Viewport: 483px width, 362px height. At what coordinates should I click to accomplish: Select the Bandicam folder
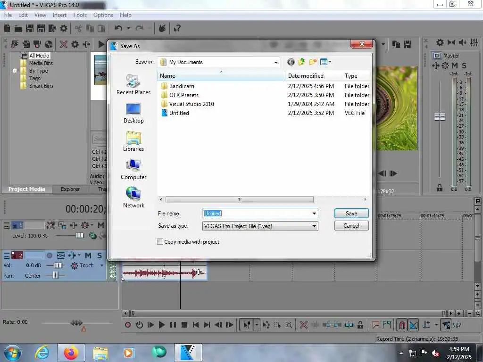[x=182, y=86]
